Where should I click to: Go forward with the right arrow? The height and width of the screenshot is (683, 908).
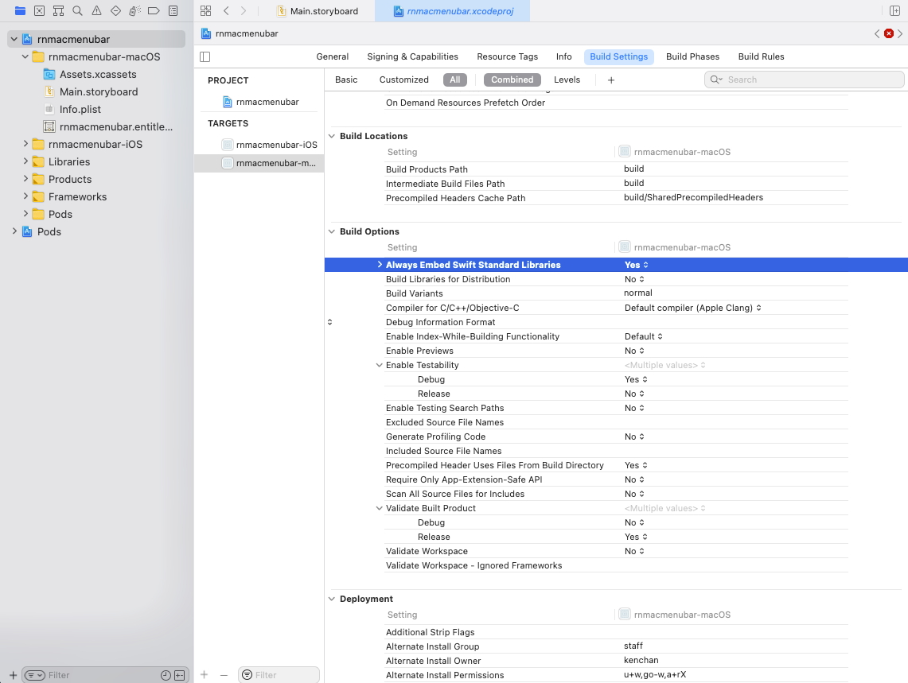(244, 10)
